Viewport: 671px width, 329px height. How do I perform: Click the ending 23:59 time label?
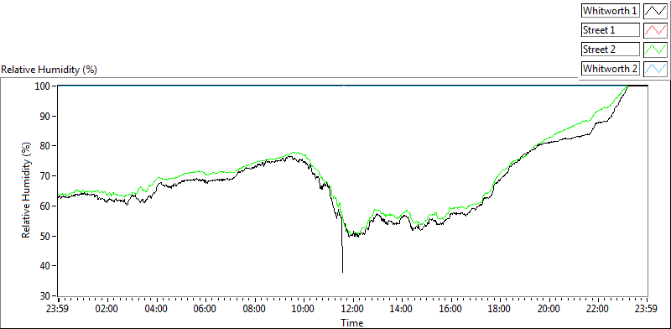[647, 309]
